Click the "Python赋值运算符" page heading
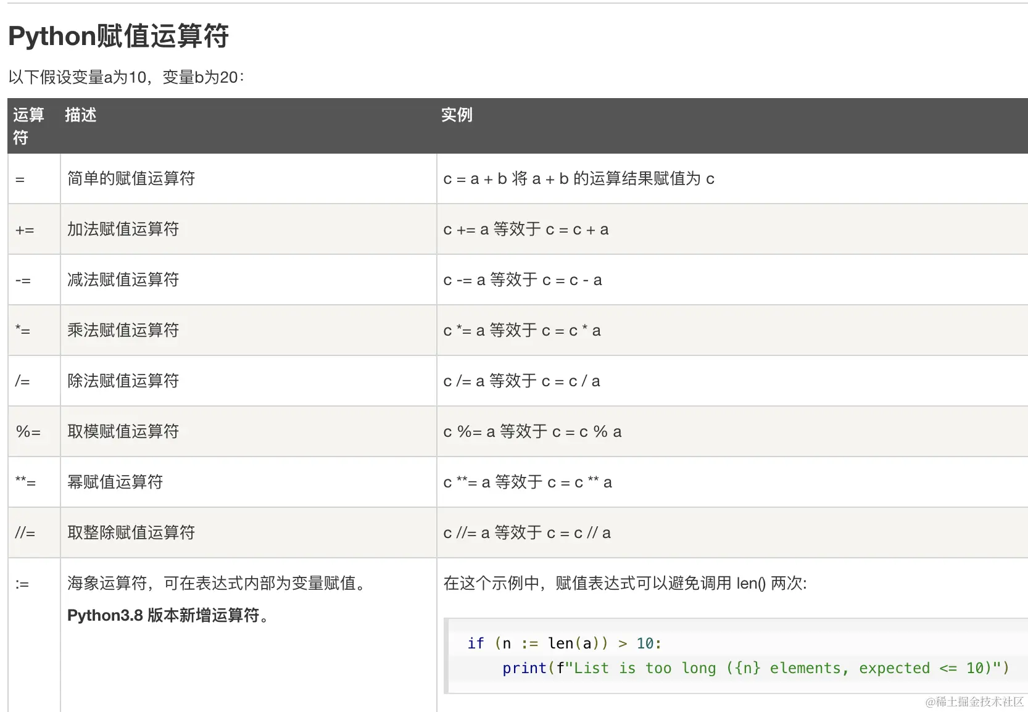Viewport: 1028px width, 712px height. tap(118, 36)
